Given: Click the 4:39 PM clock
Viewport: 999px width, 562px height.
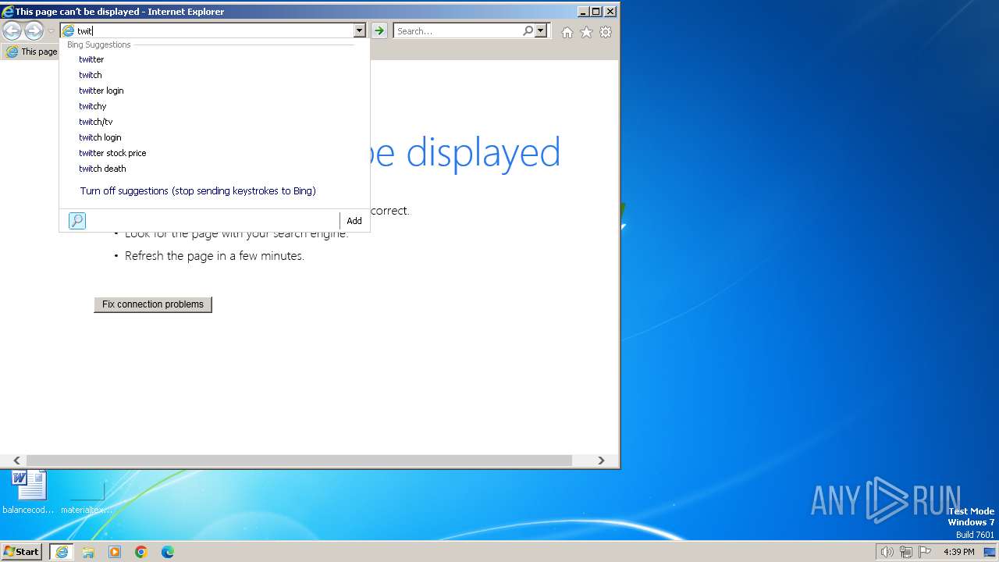Looking at the screenshot, I should 959,552.
